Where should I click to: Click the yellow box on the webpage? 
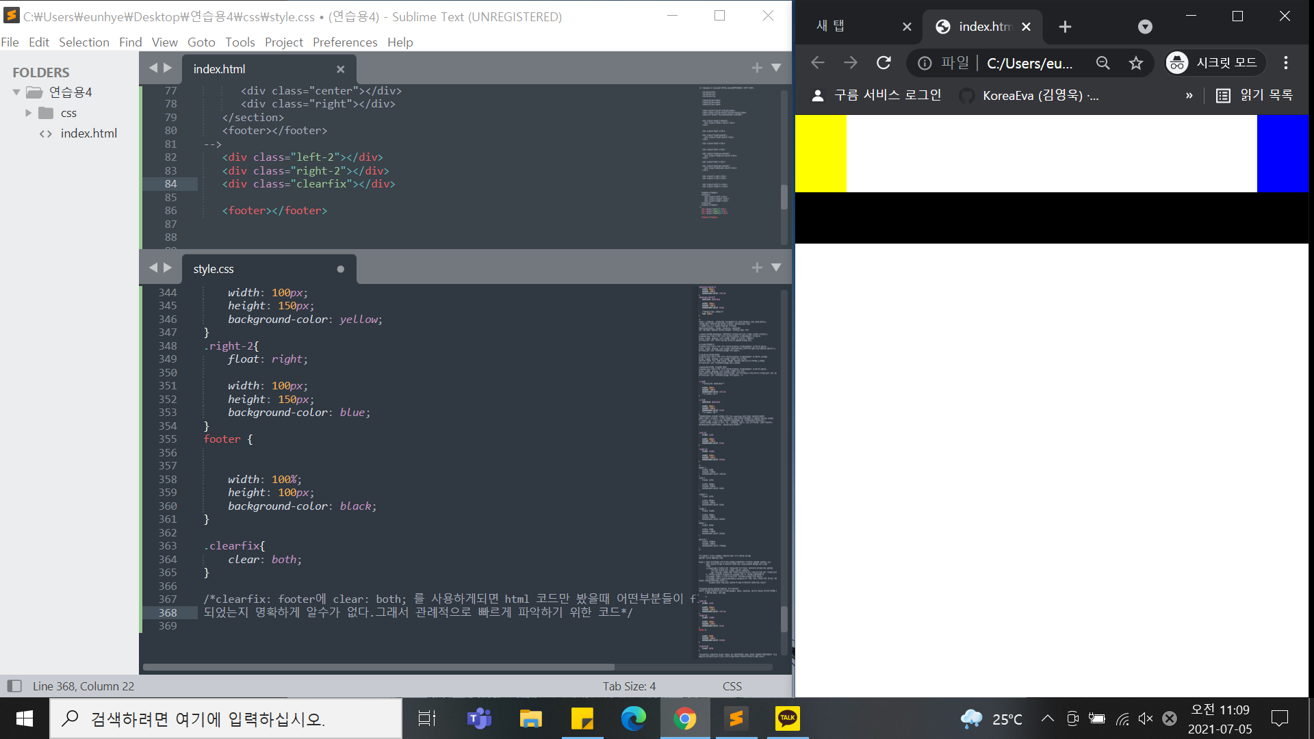tap(821, 153)
